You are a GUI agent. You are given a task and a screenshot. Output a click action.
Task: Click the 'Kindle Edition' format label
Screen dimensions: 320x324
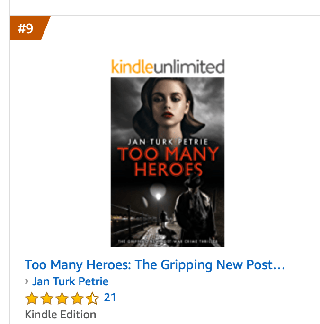[61, 315]
